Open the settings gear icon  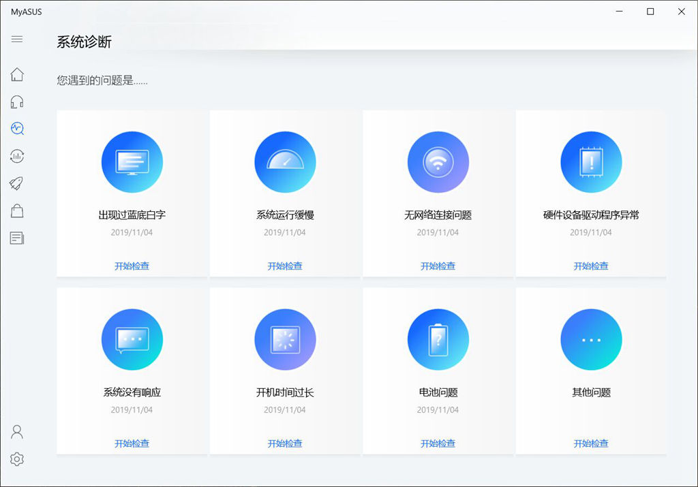click(x=17, y=460)
